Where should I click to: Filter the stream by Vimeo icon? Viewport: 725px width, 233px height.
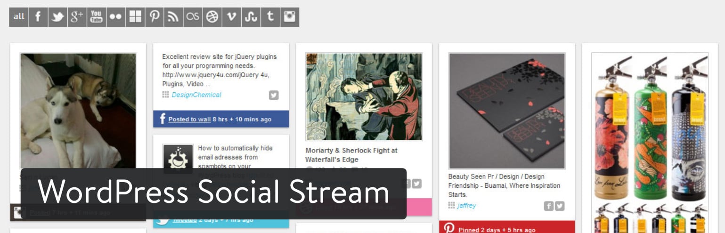232,17
